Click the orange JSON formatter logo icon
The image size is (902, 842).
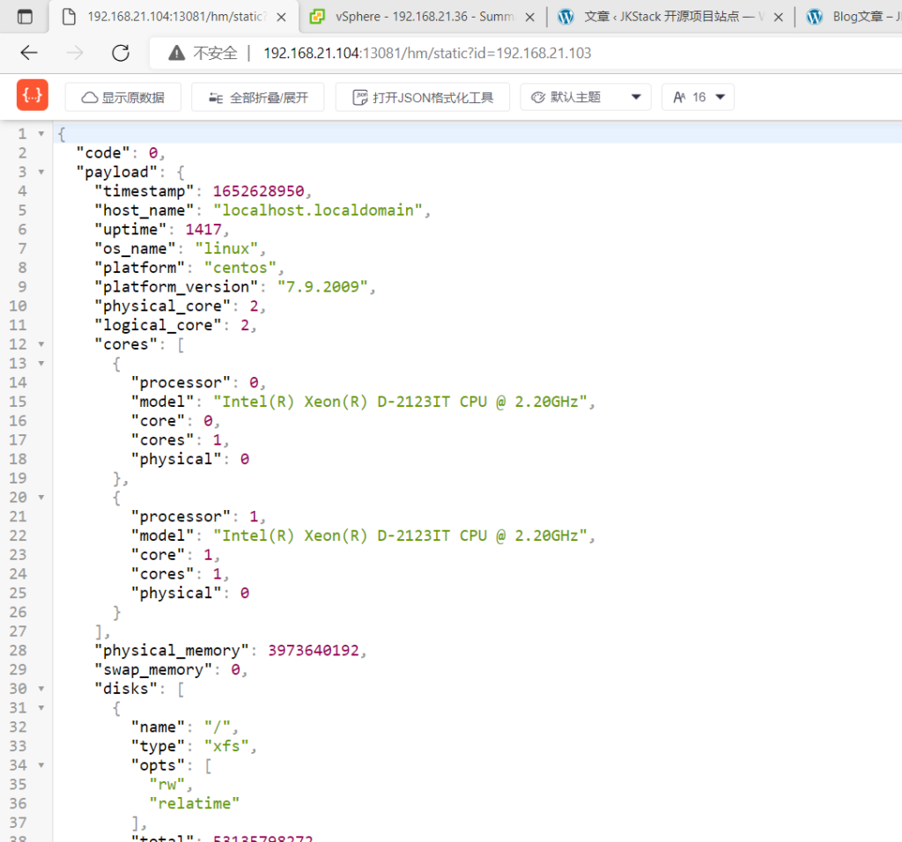(x=33, y=95)
